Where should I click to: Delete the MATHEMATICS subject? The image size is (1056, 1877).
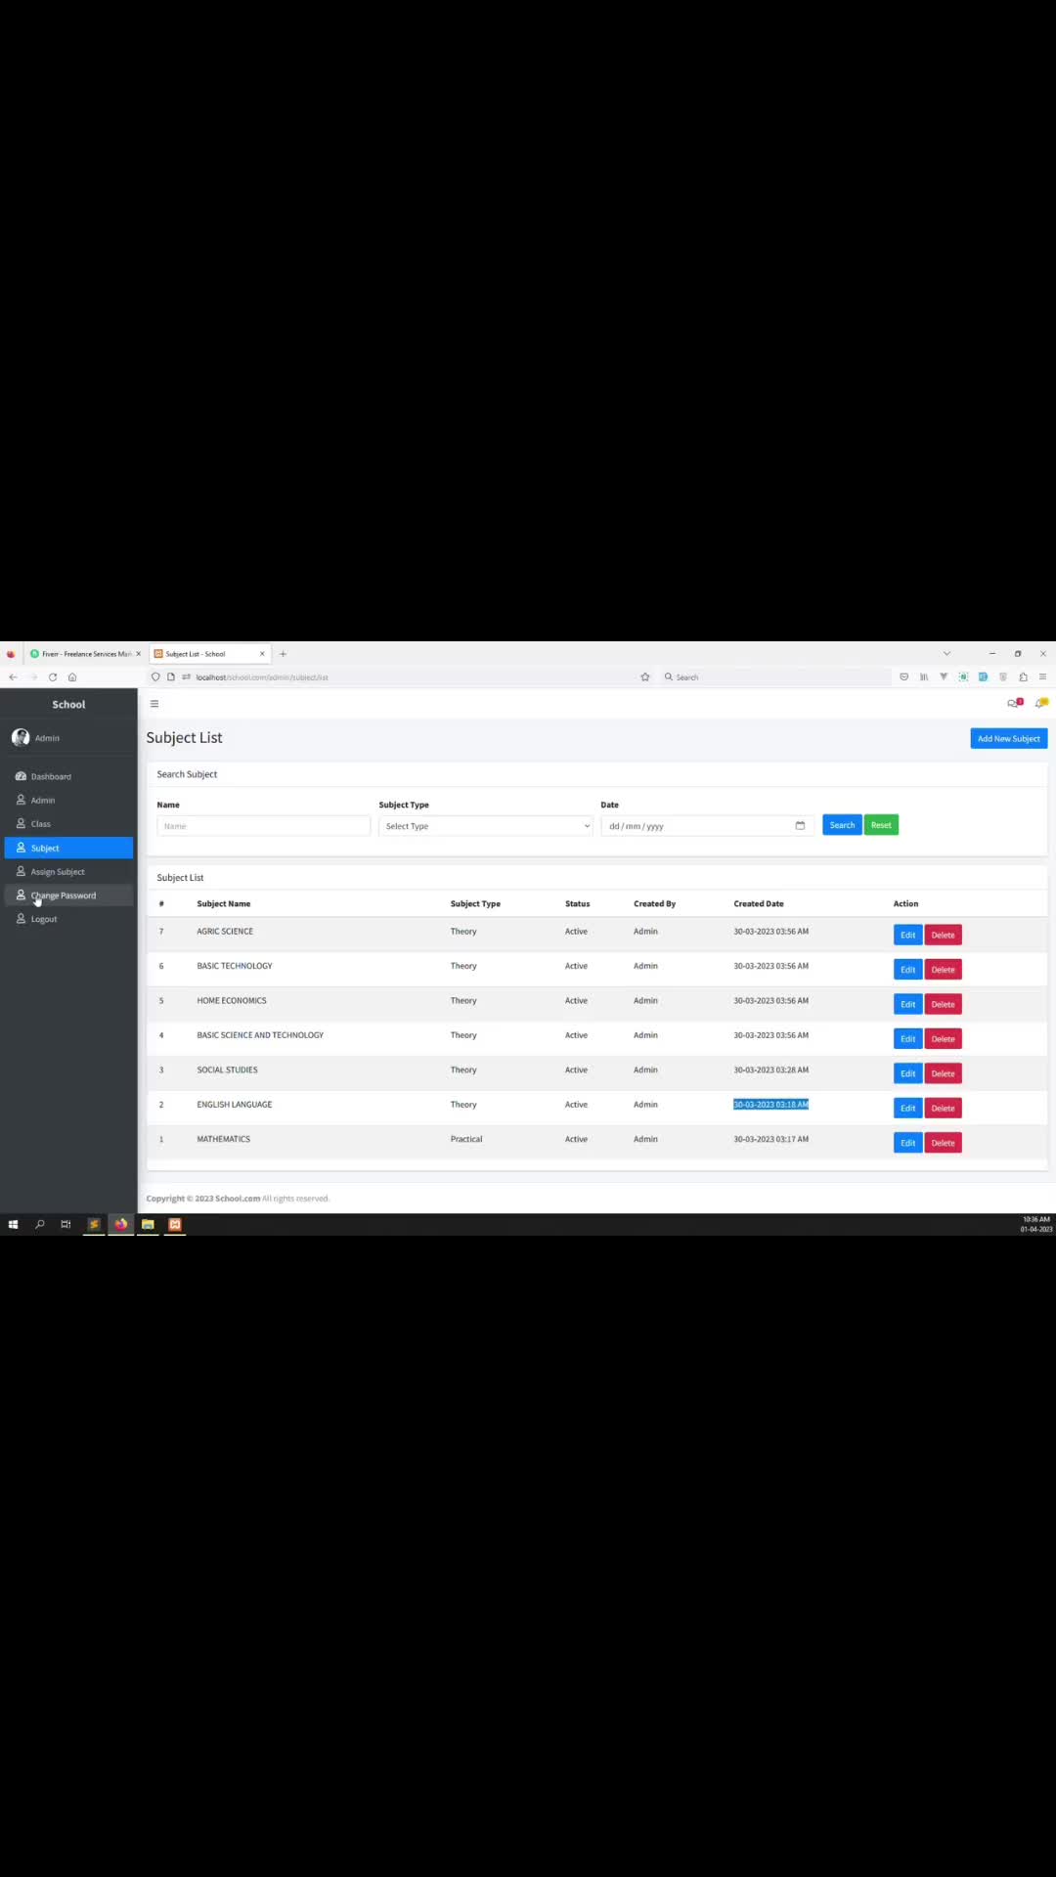(943, 1143)
